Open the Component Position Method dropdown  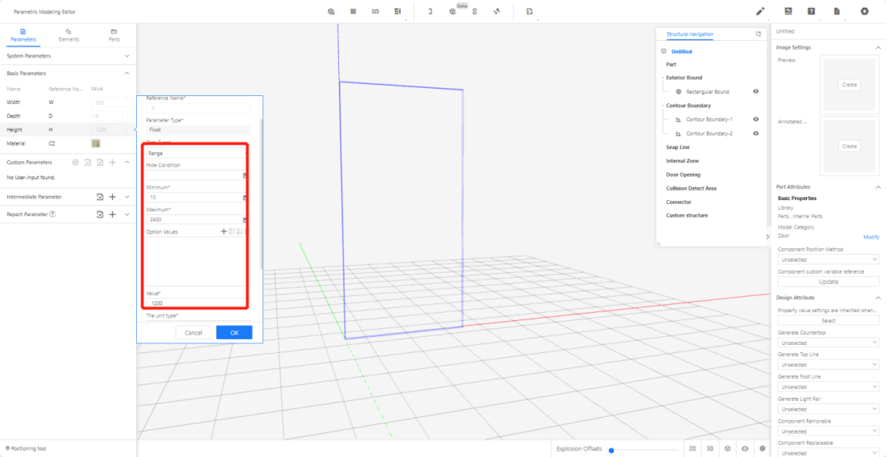[x=829, y=260]
